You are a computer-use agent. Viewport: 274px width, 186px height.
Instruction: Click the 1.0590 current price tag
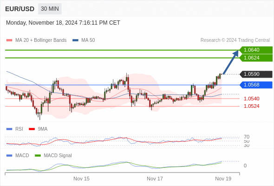click(x=256, y=74)
